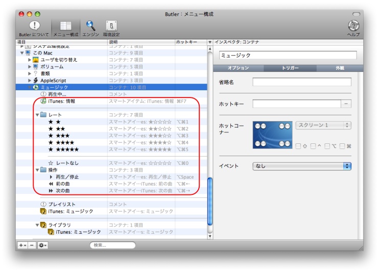The height and width of the screenshot is (272, 379).
Task: Click the 次の曲 fast-forward icon
Action: [x=51, y=190]
